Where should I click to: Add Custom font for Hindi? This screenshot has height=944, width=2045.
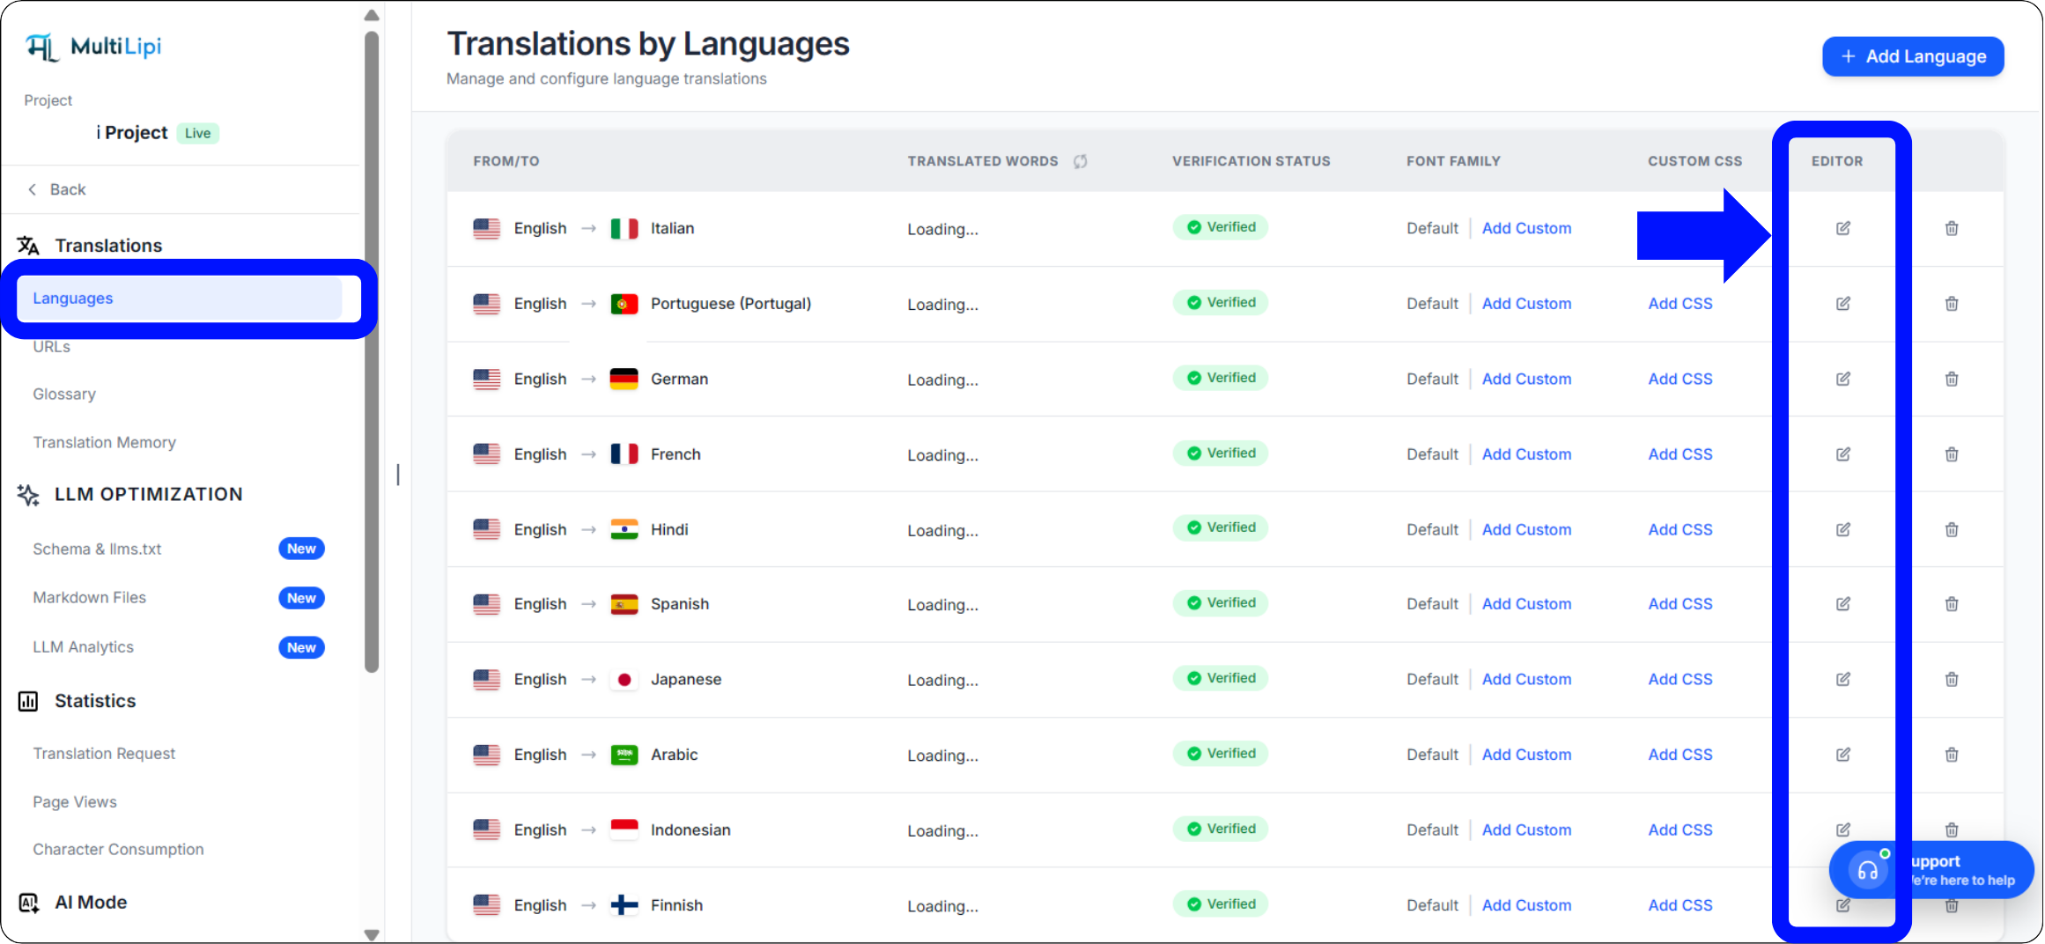click(1526, 529)
